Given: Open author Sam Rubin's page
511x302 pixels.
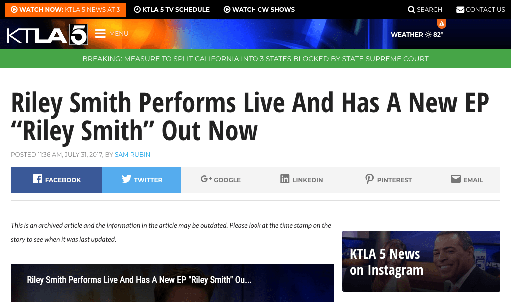Looking at the screenshot, I should click(132, 155).
